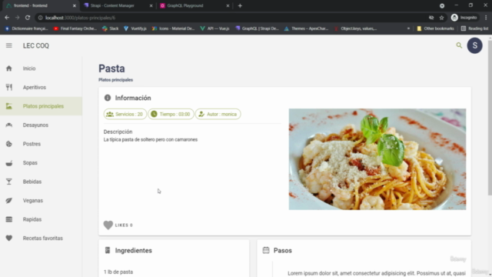Open Desayunos category
The image size is (492, 277).
point(35,125)
